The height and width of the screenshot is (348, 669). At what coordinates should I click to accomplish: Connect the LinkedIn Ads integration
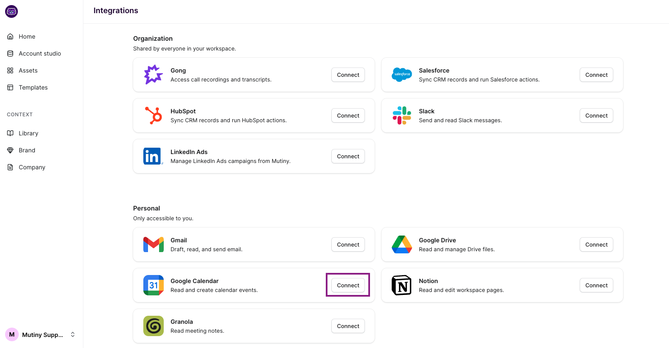click(x=348, y=156)
